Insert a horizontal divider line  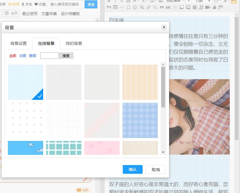(122, 8)
